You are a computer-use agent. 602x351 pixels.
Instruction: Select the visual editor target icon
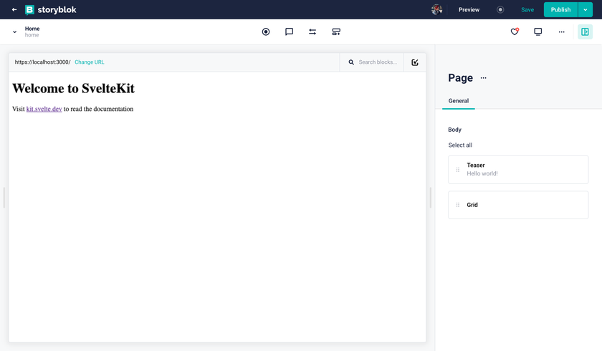coord(266,32)
